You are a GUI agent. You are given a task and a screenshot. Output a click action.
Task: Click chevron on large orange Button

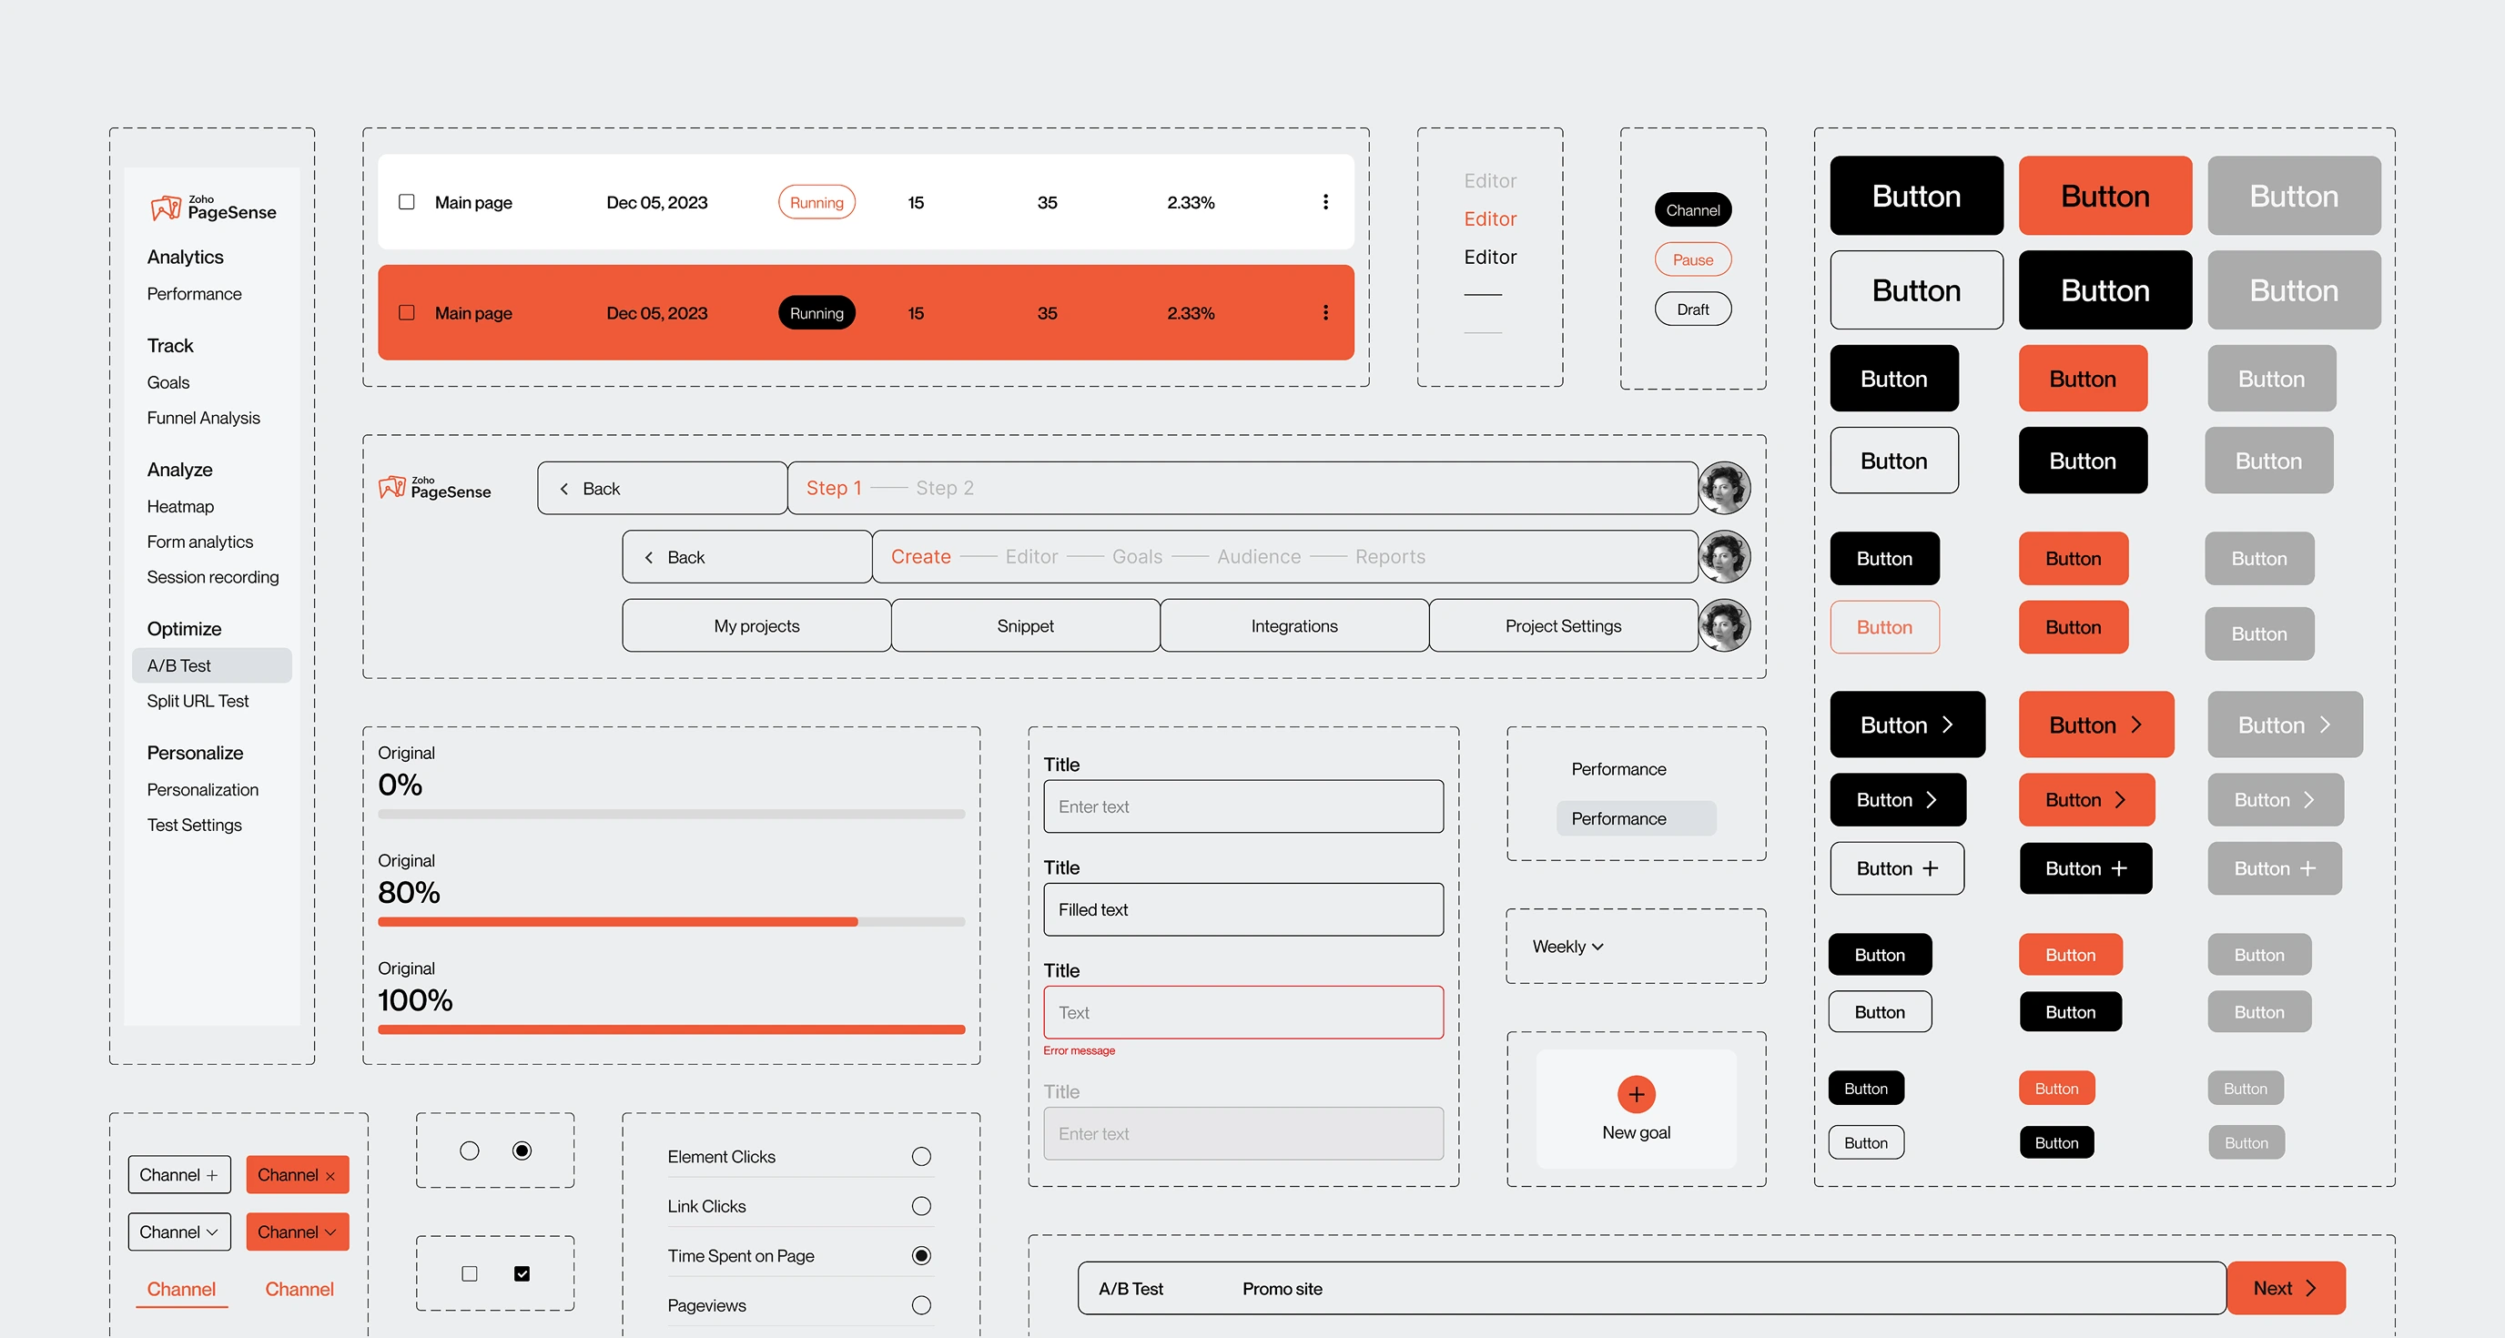tap(2135, 725)
